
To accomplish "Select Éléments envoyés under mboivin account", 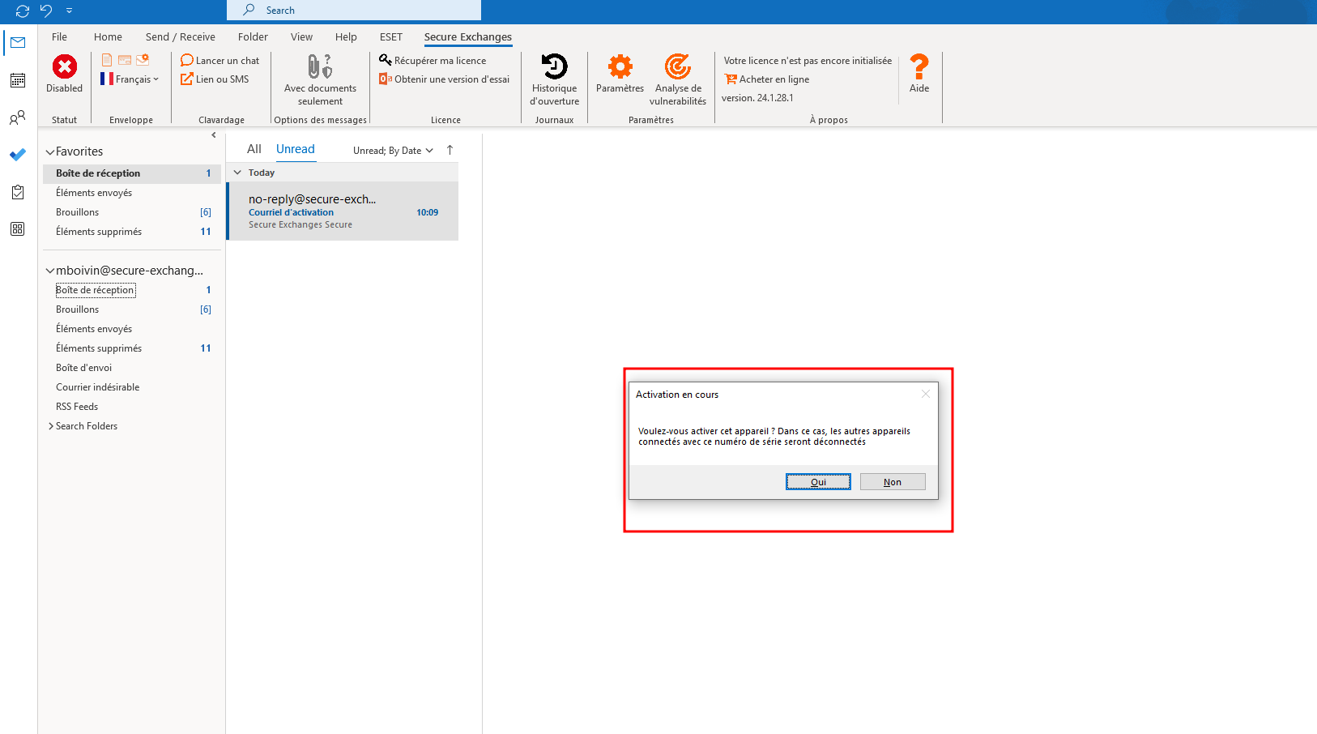I will click(132, 329).
